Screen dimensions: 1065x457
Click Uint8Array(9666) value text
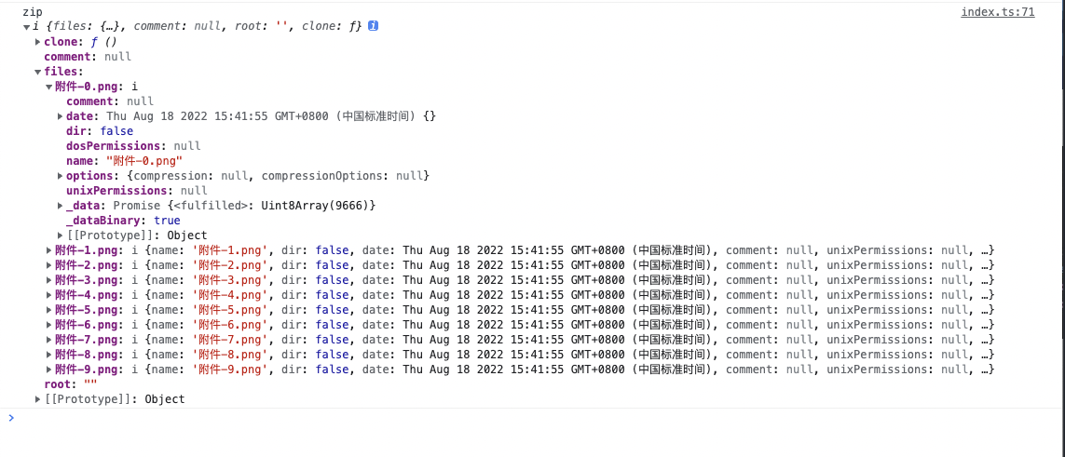pos(315,206)
